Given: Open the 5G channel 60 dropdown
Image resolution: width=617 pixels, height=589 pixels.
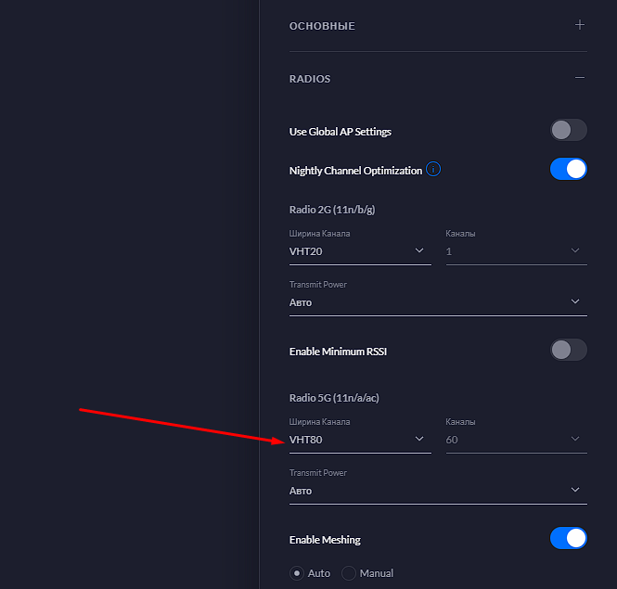Looking at the screenshot, I should point(516,440).
